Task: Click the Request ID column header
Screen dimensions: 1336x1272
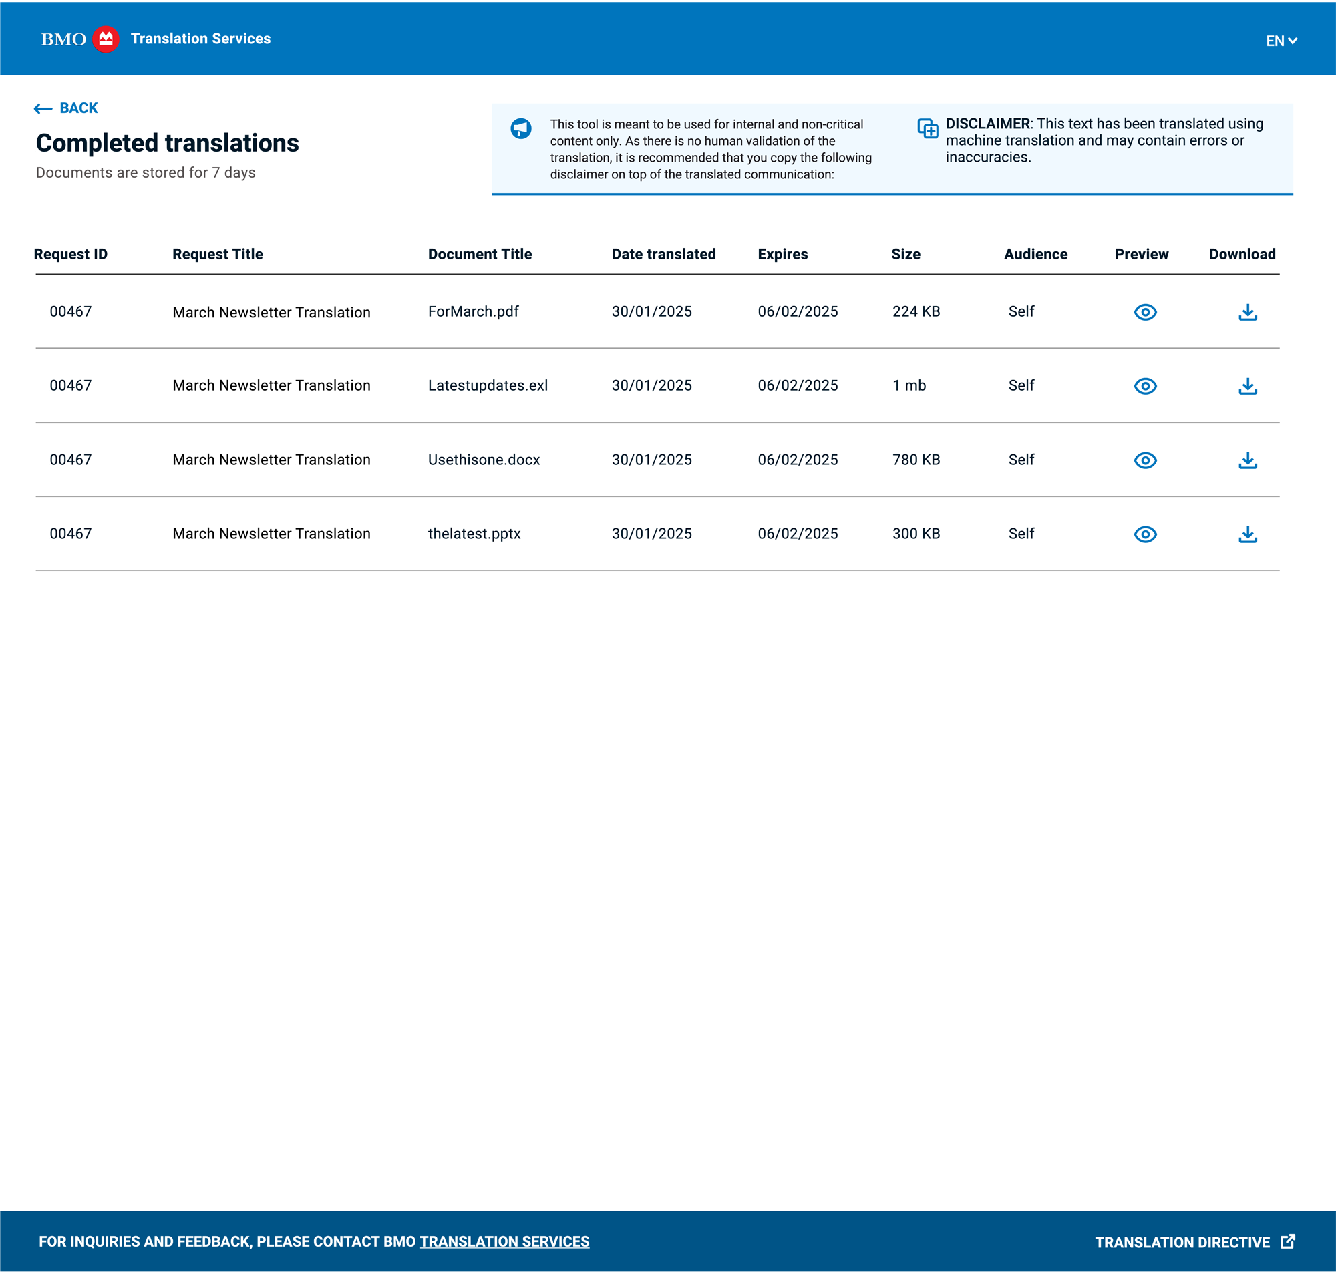Action: click(71, 255)
